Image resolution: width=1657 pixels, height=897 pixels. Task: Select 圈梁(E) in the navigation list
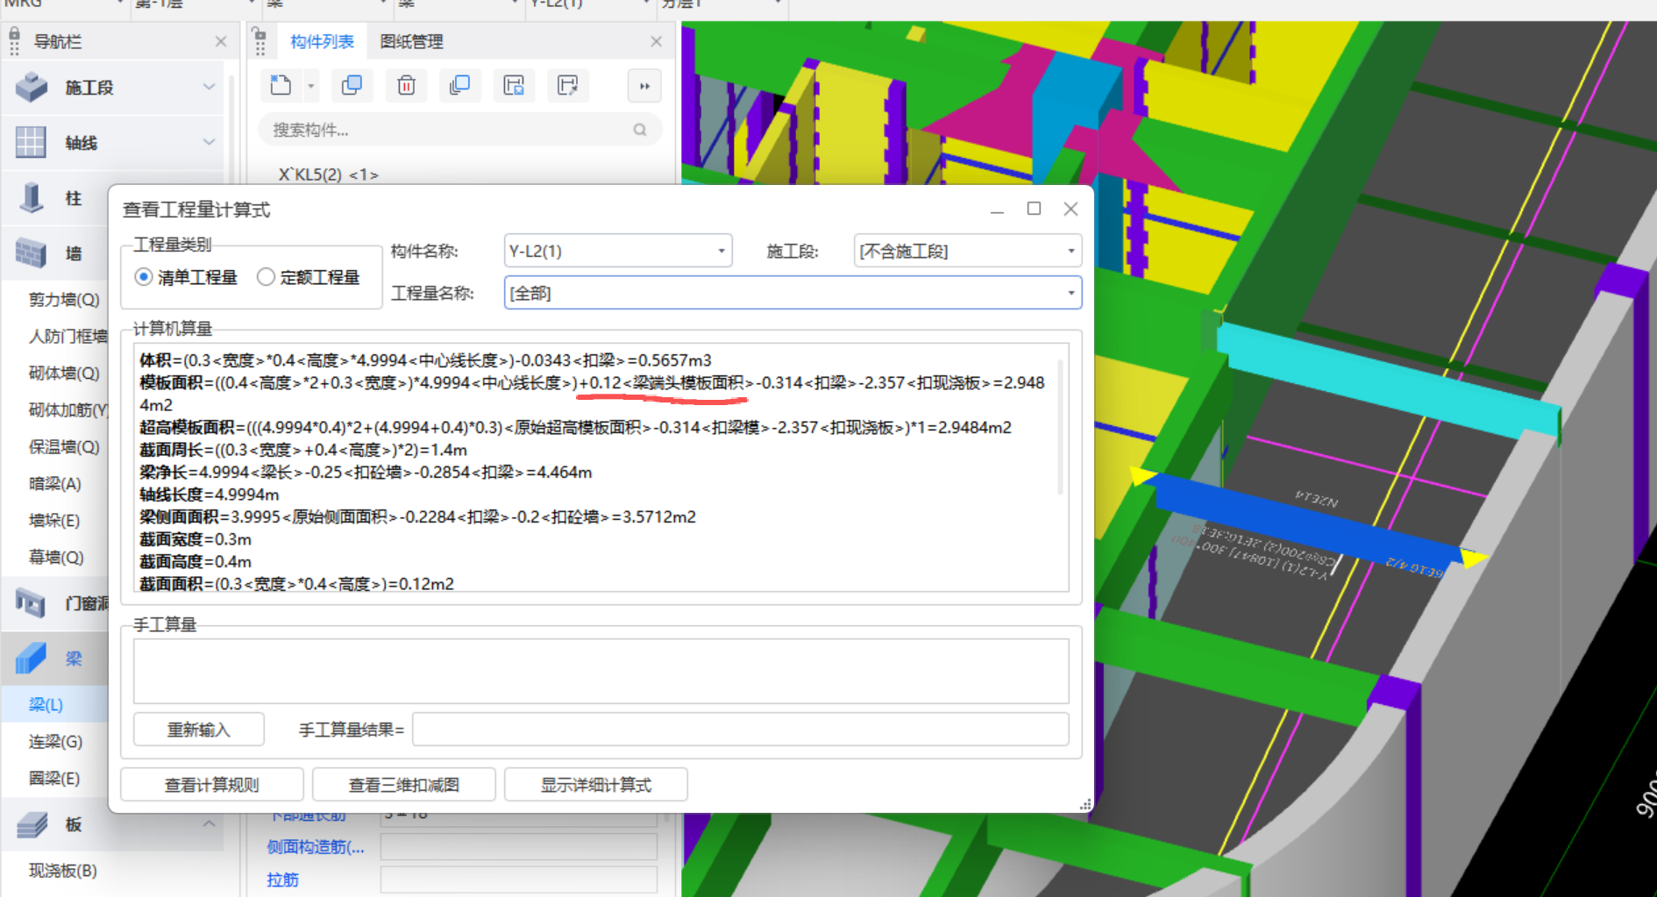pyautogui.click(x=53, y=779)
